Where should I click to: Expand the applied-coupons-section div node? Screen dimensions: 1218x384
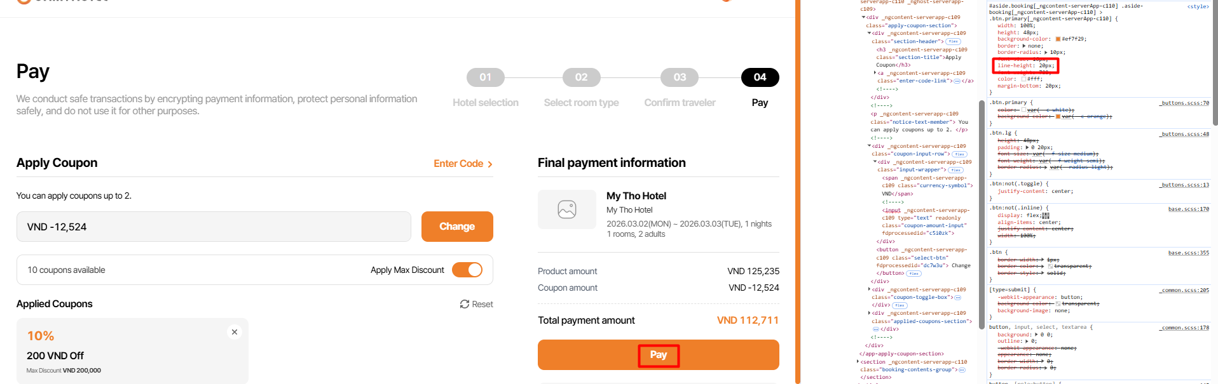(x=870, y=313)
